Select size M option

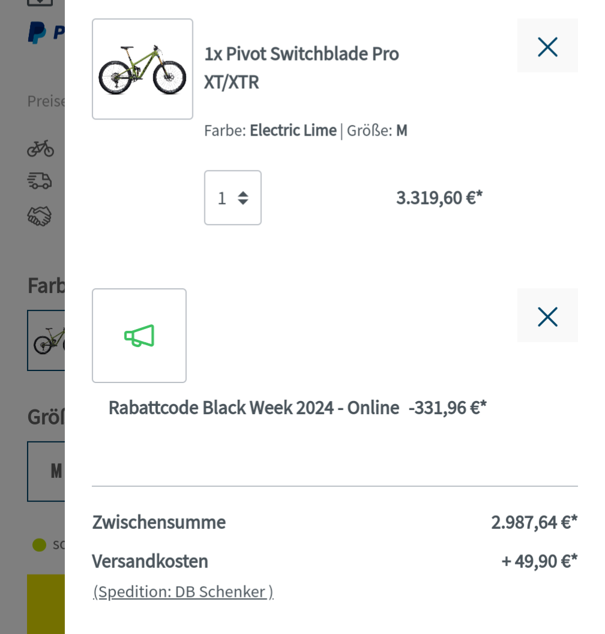point(47,471)
